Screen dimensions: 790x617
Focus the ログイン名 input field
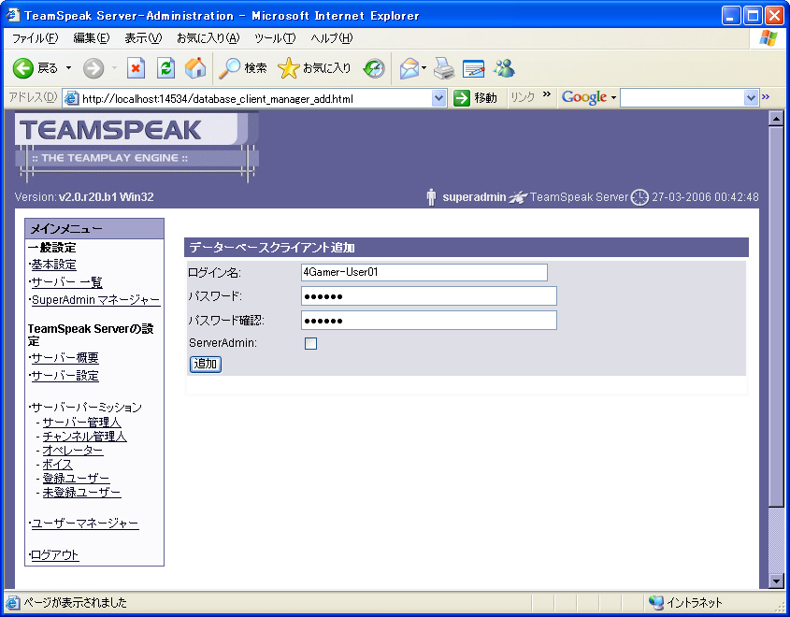coord(424,272)
